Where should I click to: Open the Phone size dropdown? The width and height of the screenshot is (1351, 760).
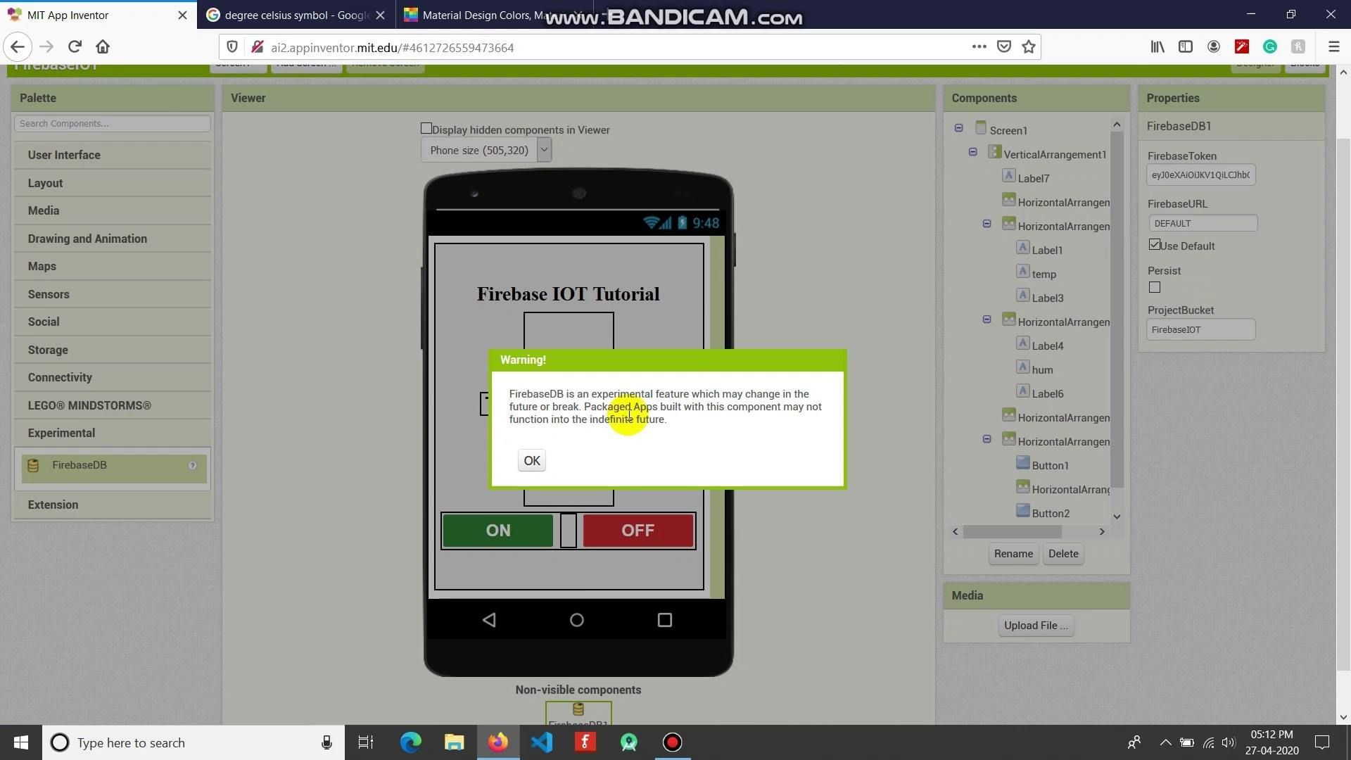point(543,149)
